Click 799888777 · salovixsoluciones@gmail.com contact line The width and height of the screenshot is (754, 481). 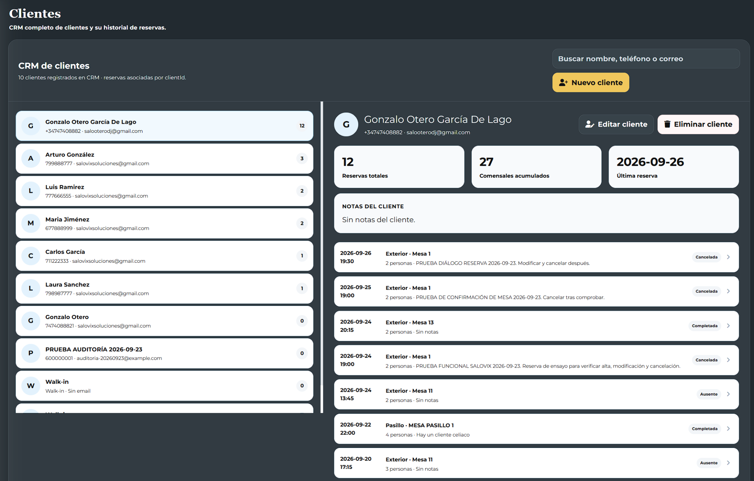[97, 163]
